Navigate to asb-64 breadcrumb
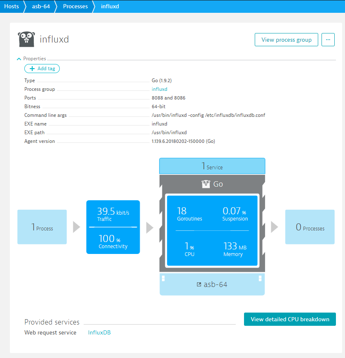This screenshot has height=358, width=345. (41, 6)
